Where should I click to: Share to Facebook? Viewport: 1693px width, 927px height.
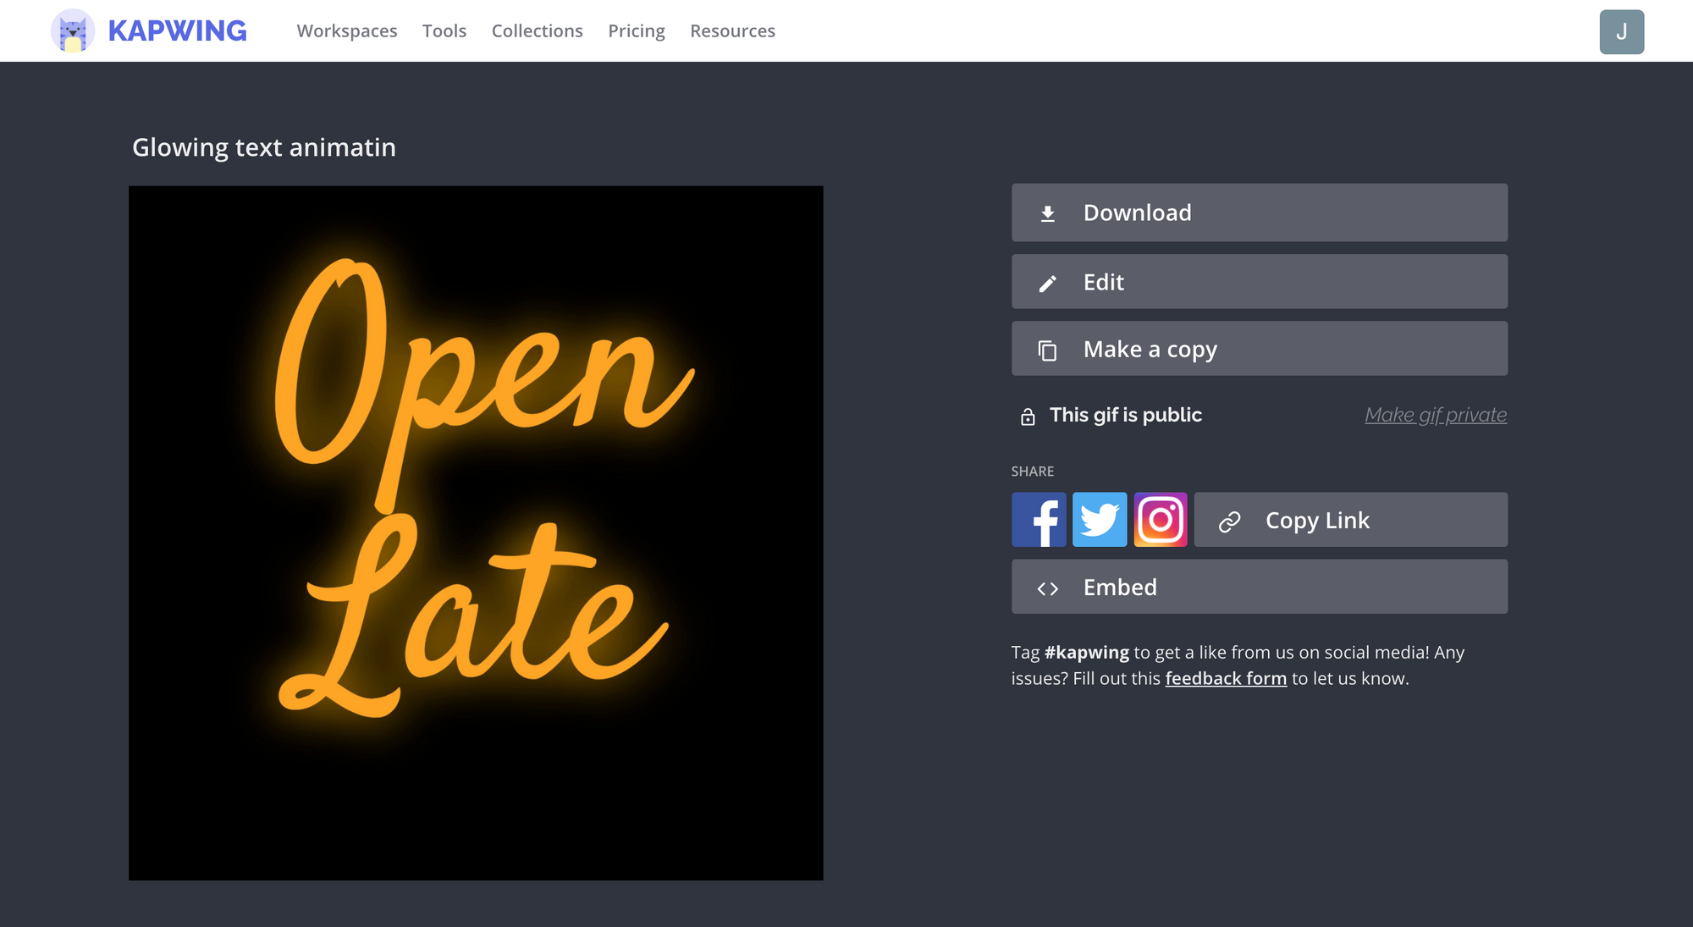1039,520
